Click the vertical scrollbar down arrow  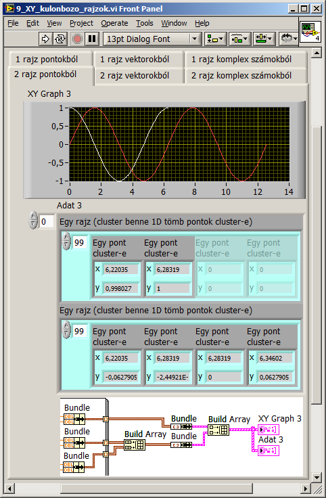point(317,477)
